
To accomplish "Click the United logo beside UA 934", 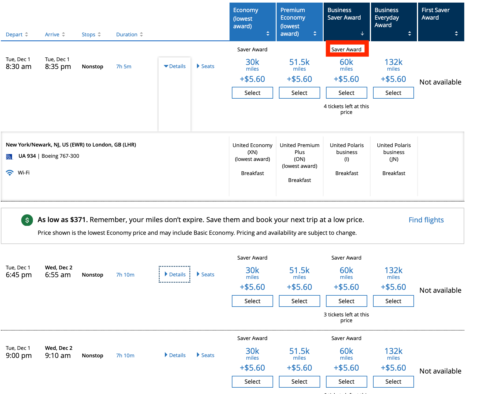I will pyautogui.click(x=10, y=157).
